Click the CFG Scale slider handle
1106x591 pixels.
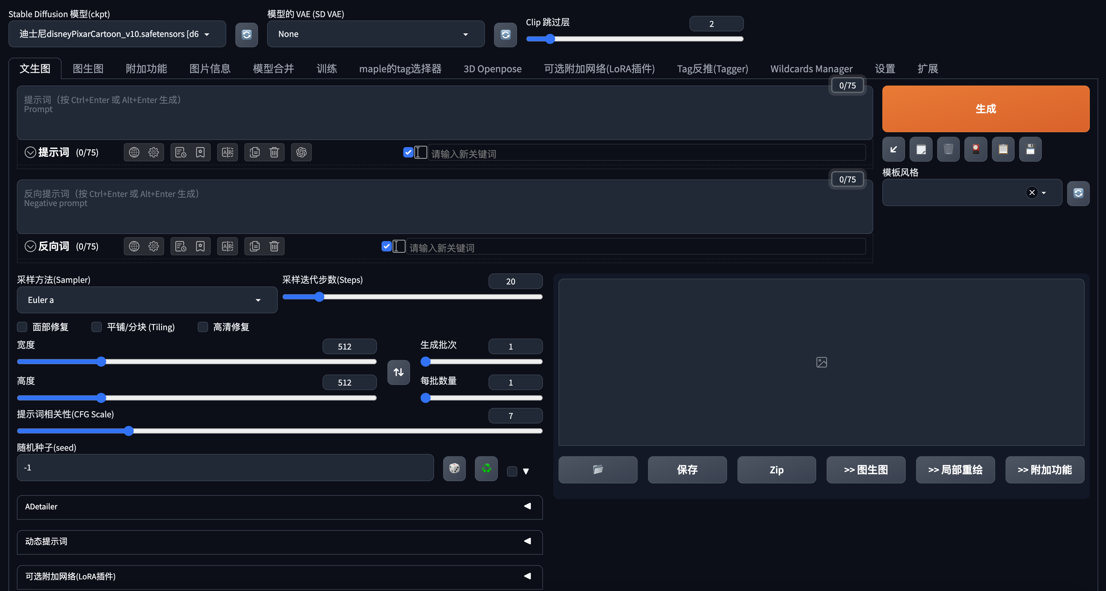click(x=129, y=431)
